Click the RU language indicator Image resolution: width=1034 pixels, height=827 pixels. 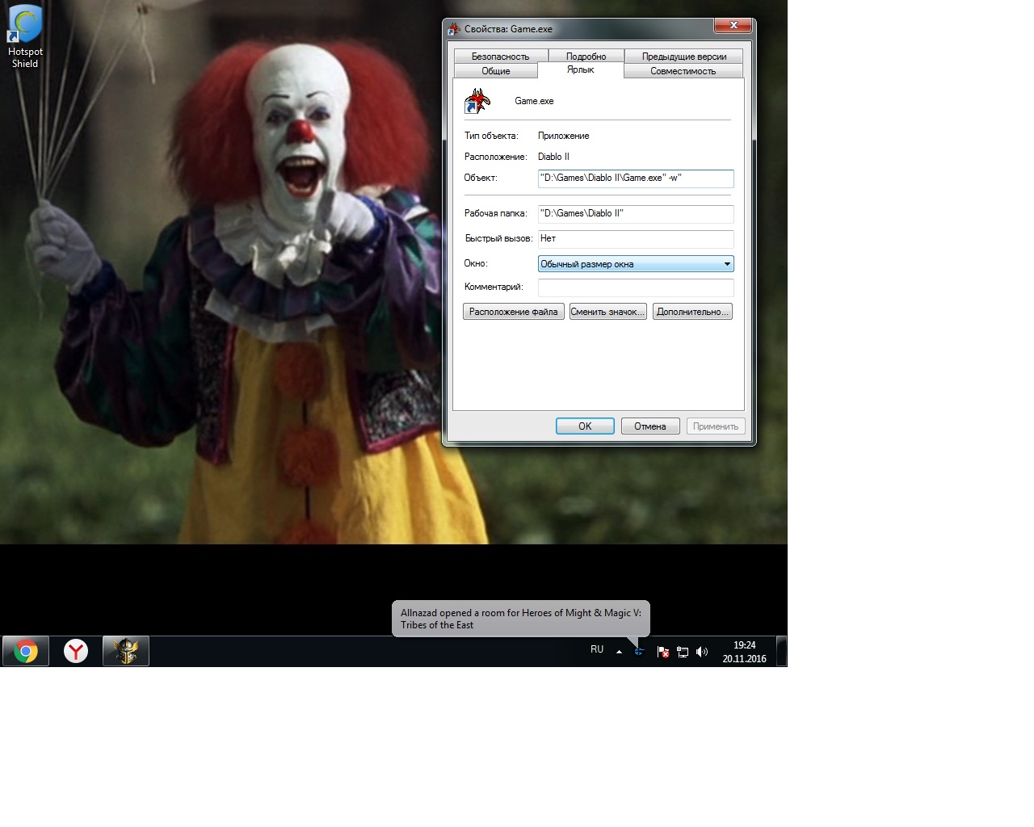click(597, 649)
